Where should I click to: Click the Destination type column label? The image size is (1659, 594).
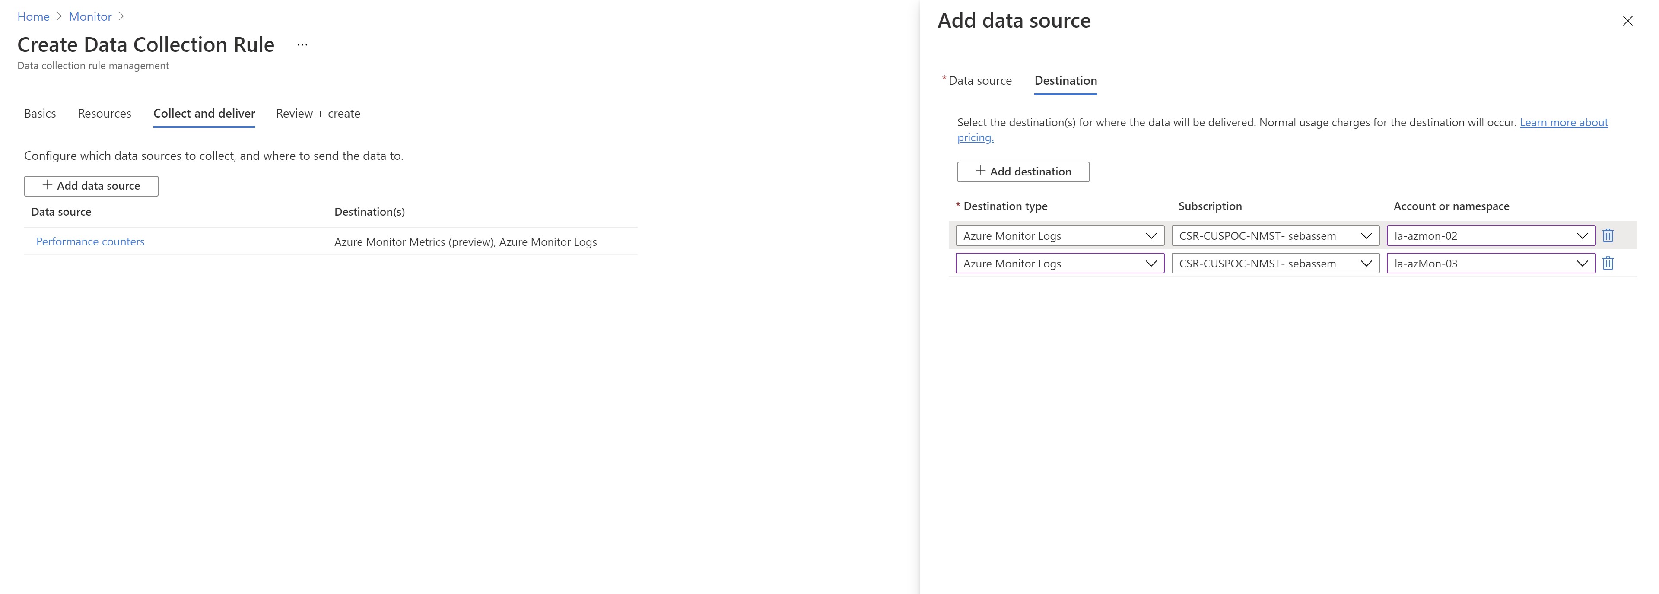(x=1004, y=206)
